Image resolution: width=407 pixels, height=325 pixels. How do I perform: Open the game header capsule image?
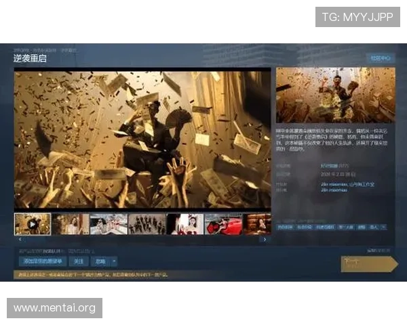click(x=335, y=95)
